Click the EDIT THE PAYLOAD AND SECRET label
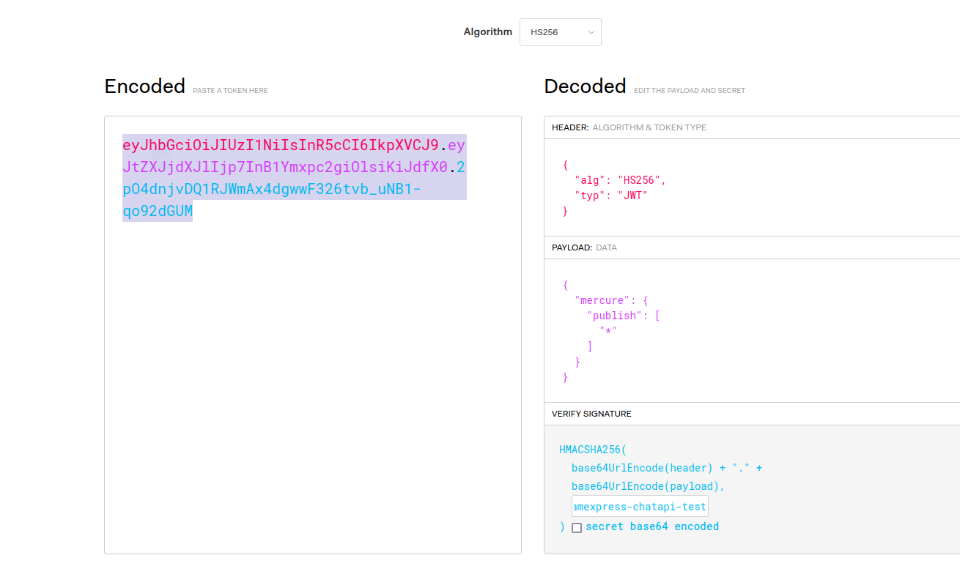 pyautogui.click(x=690, y=90)
